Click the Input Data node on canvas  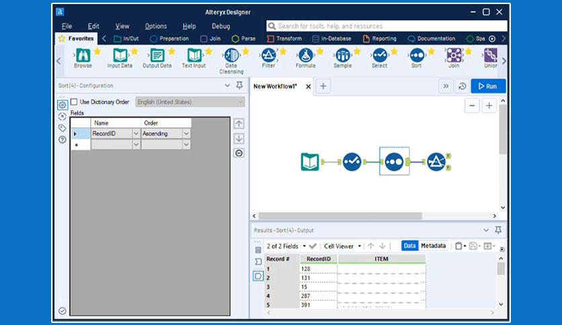coord(310,162)
